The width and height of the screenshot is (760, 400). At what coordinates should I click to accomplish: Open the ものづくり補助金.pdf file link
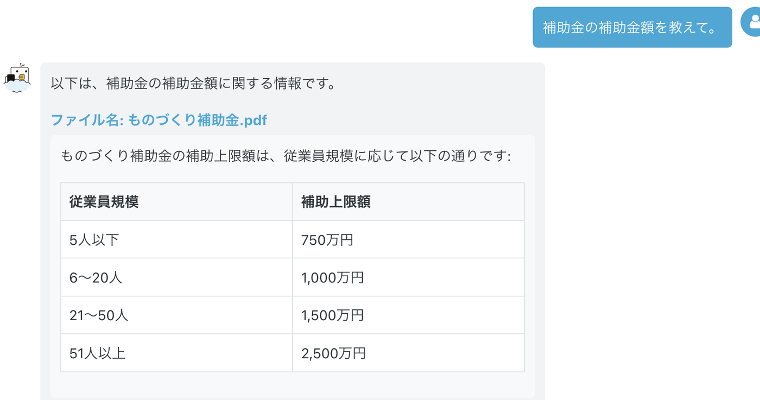tap(159, 120)
